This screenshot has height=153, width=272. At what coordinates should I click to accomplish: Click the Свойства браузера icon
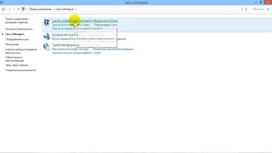pos(46,47)
